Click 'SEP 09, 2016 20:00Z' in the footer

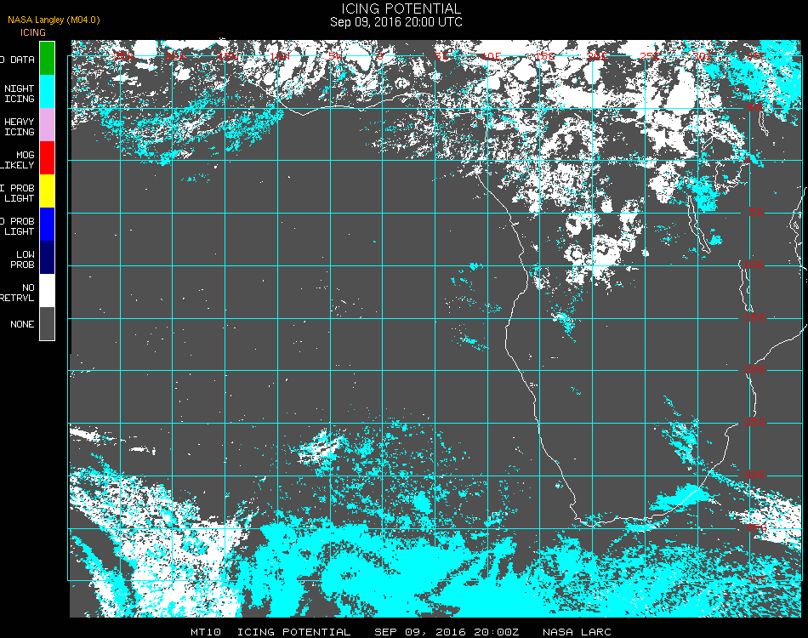coord(447,632)
